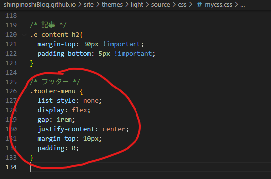Click the 'padding: 0;' line
271x179 pixels.
[58, 148]
